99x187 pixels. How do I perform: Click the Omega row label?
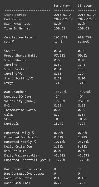[9, 83]
